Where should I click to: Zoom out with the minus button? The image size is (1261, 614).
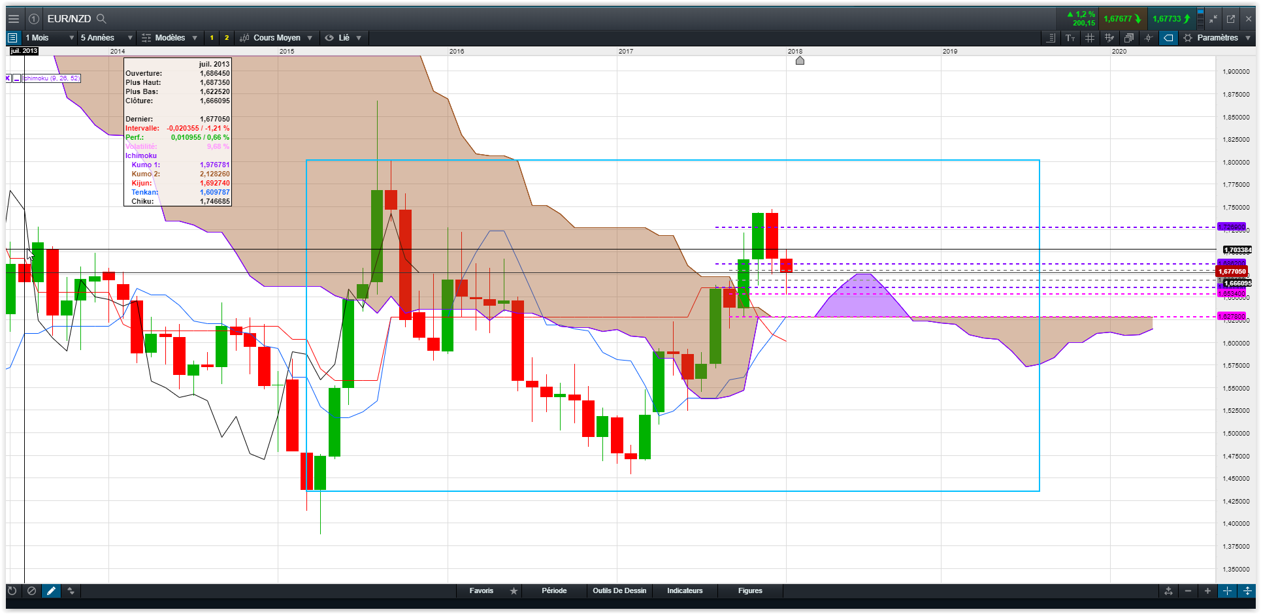[1188, 590]
